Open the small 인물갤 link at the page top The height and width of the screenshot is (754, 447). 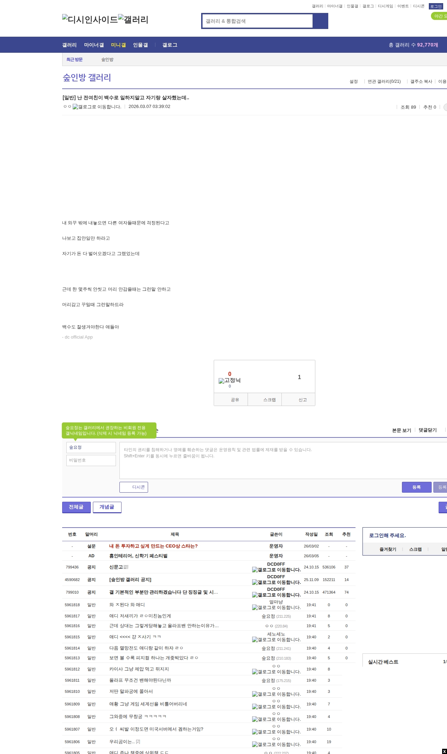[352, 6]
